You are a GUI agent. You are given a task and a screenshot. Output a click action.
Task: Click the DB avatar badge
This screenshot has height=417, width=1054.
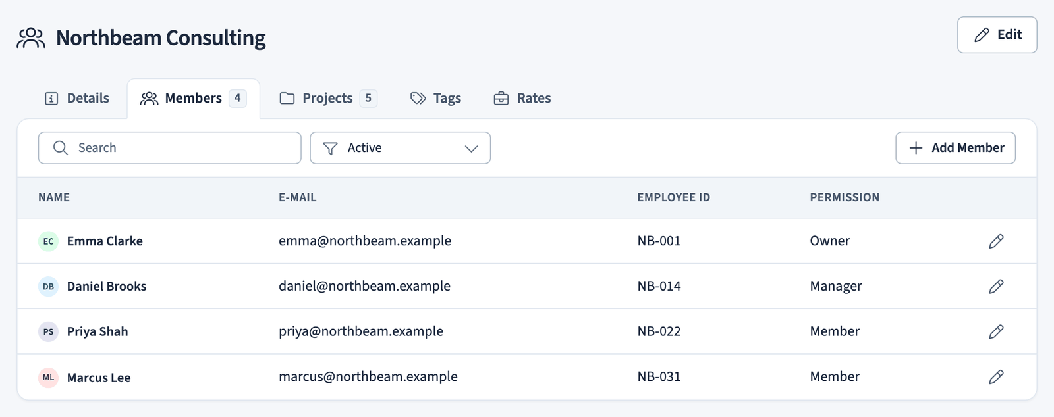pos(48,286)
